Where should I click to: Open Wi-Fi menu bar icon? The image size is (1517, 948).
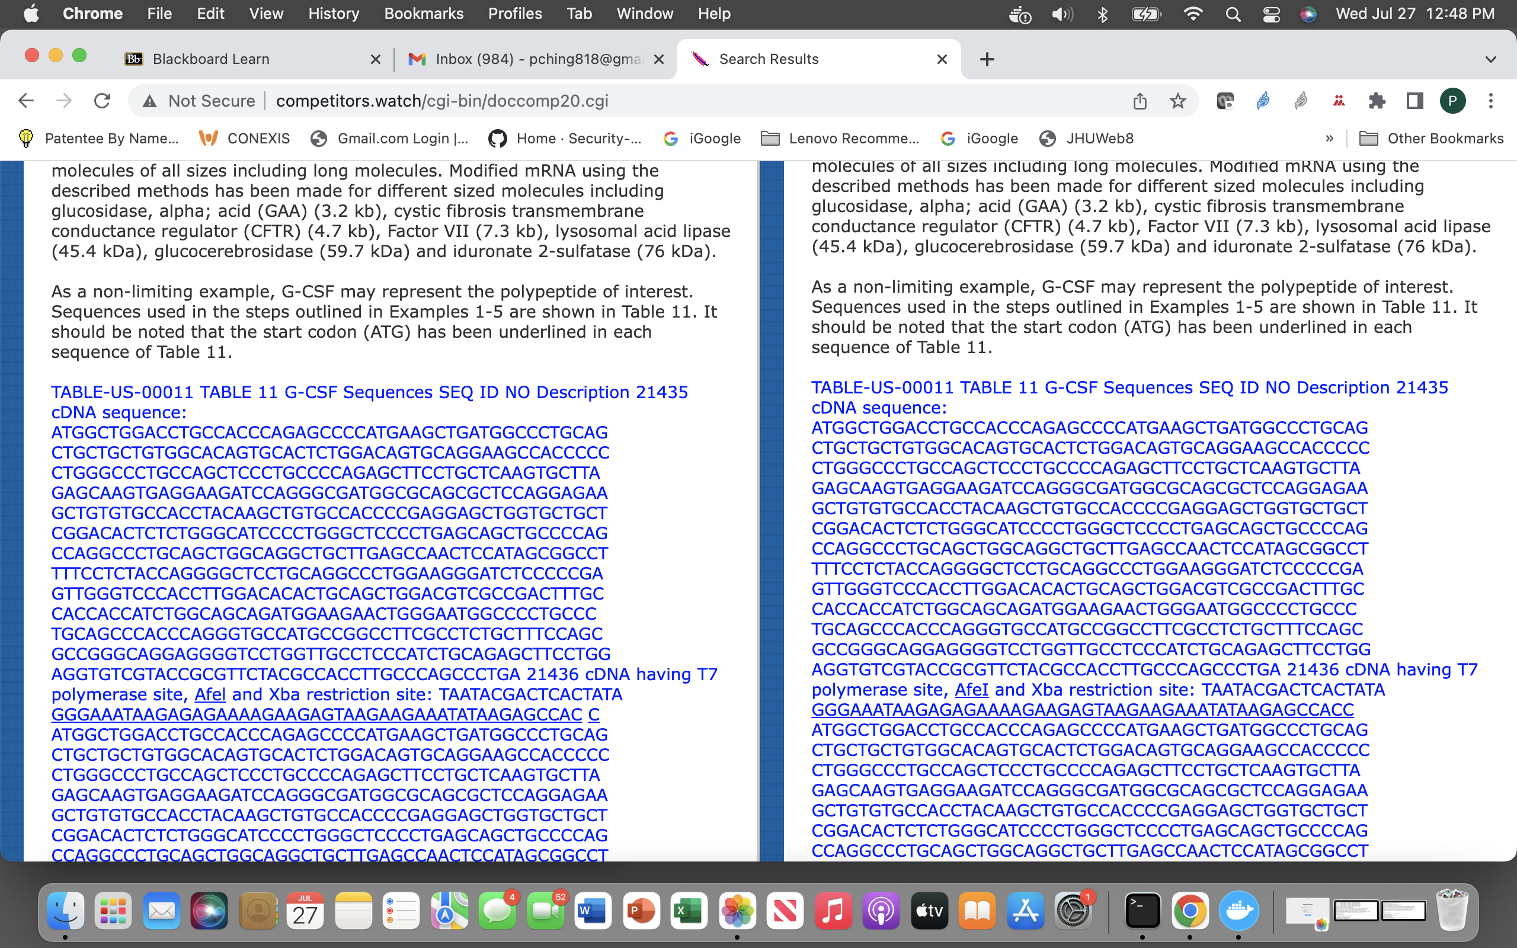coord(1193,14)
